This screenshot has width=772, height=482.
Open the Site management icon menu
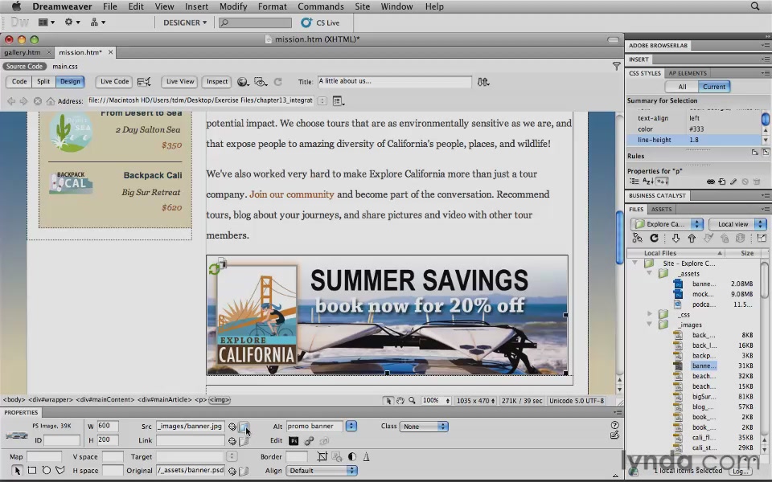(97, 22)
